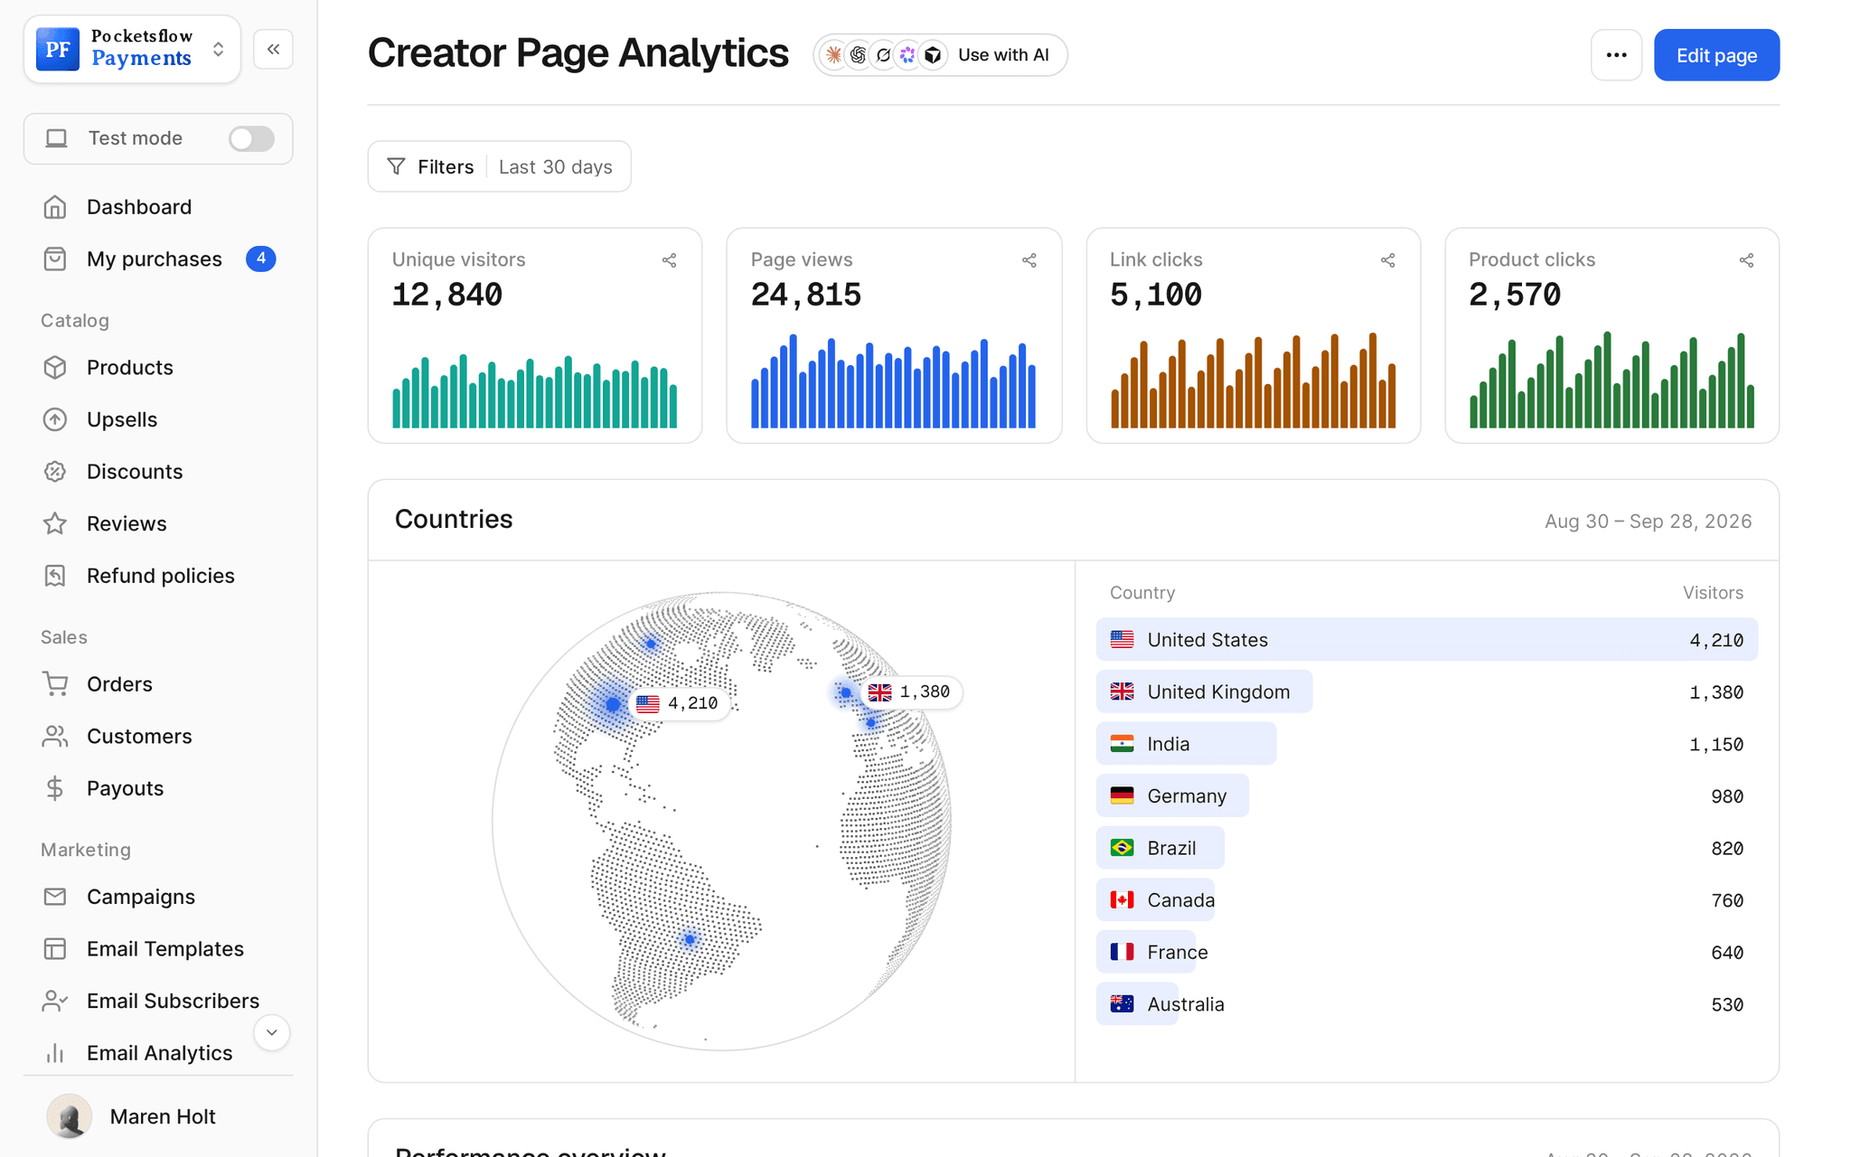
Task: Click the My purchases badge showing 4
Action: pyautogui.click(x=260, y=259)
